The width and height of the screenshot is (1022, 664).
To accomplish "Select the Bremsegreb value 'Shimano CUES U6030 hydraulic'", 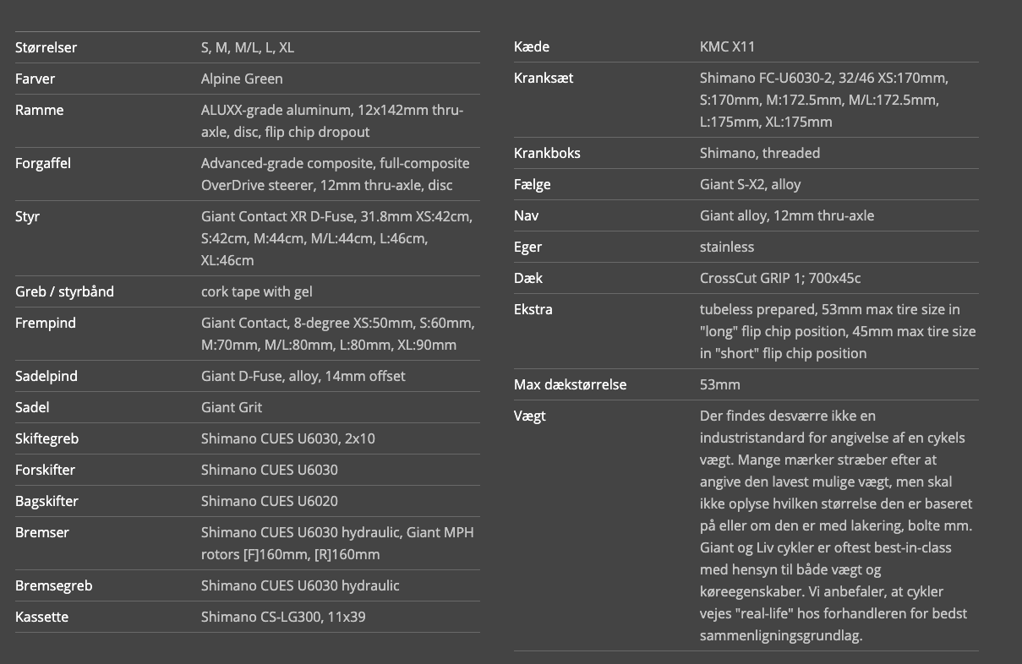I will click(300, 585).
